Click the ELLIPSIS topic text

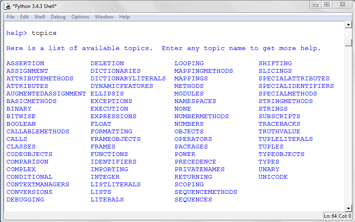tap(107, 94)
